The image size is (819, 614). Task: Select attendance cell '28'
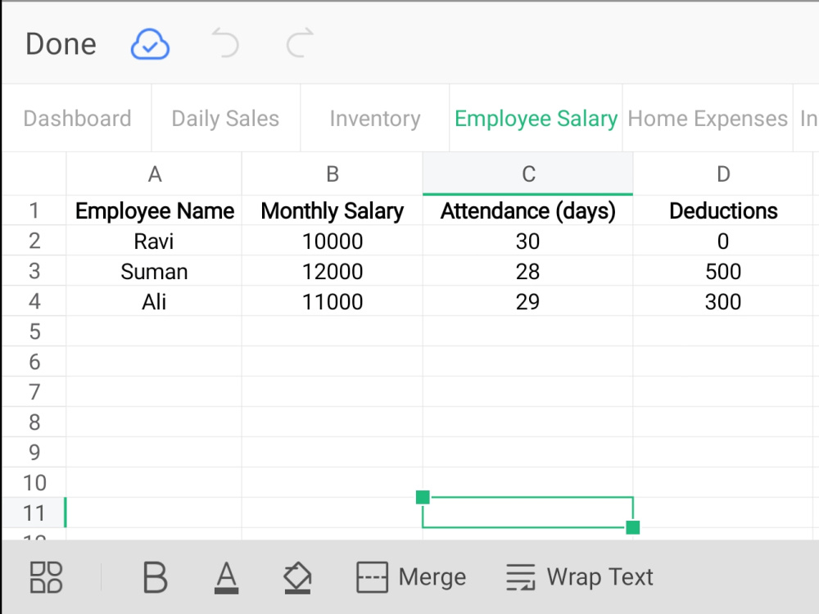[x=528, y=271]
